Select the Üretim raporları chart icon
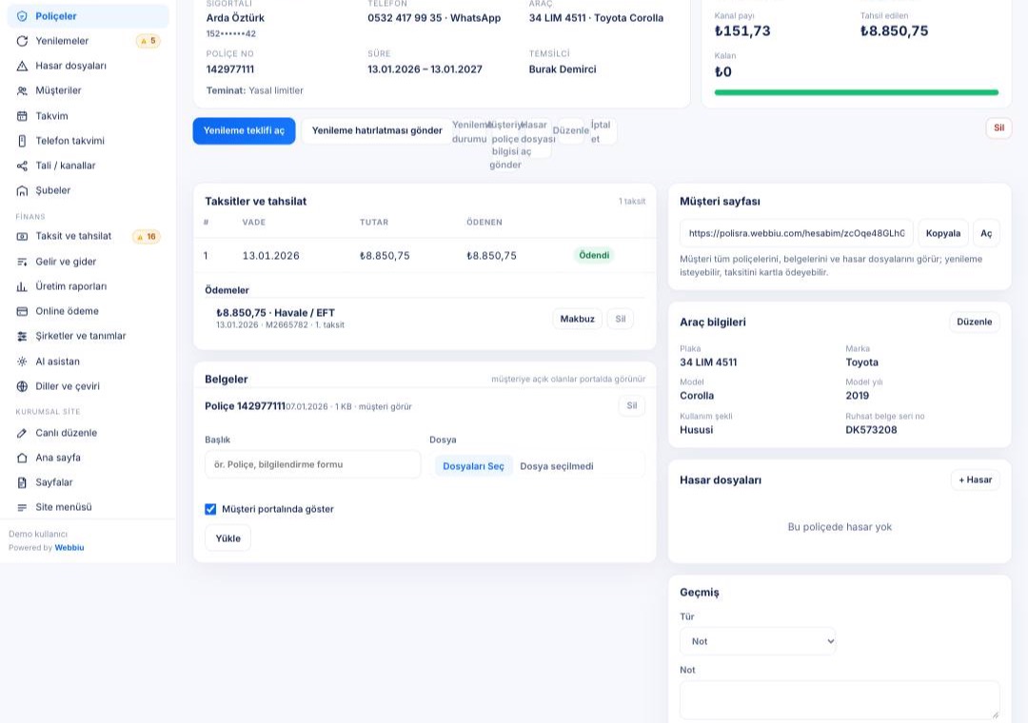The width and height of the screenshot is (1028, 723). [x=22, y=286]
